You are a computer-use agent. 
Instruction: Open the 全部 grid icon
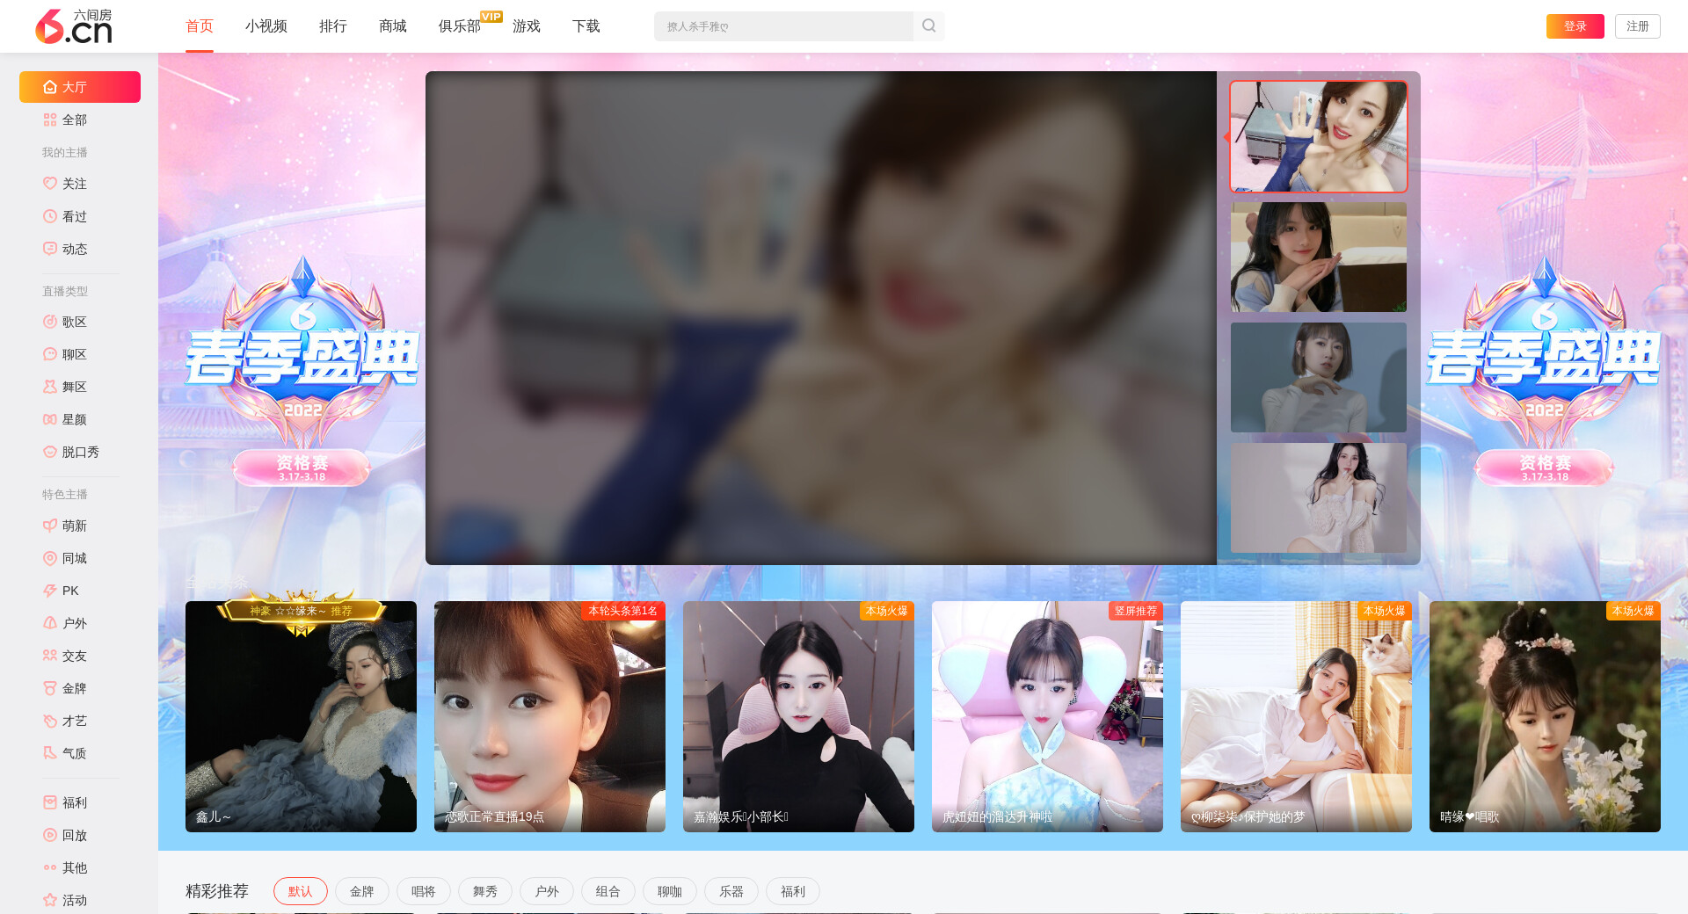(x=50, y=120)
